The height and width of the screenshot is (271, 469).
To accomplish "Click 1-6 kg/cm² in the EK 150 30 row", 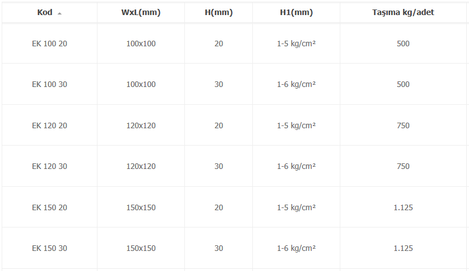I will pyautogui.click(x=296, y=249).
